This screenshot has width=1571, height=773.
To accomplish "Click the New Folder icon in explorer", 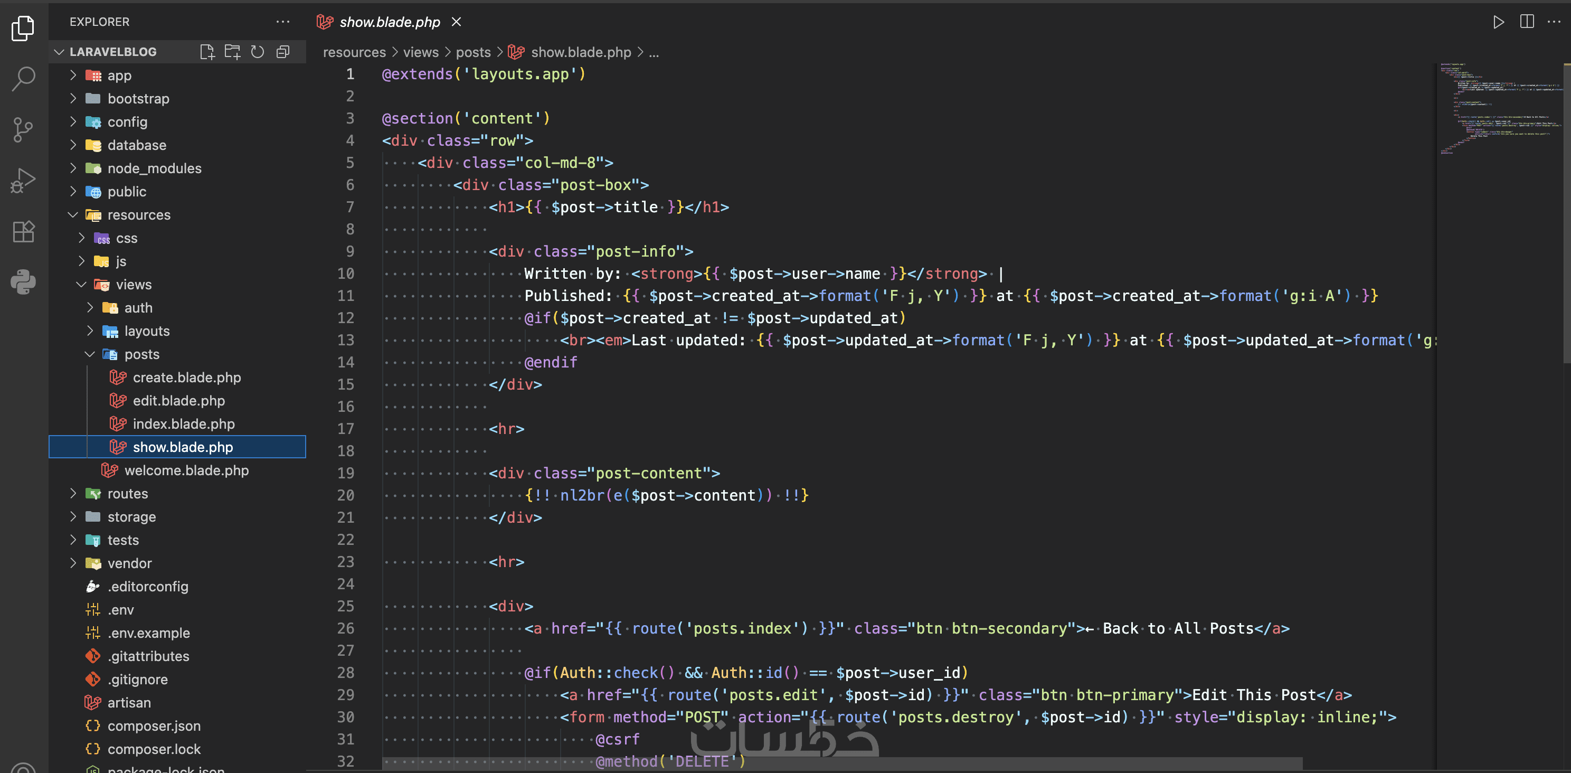I will [x=232, y=52].
